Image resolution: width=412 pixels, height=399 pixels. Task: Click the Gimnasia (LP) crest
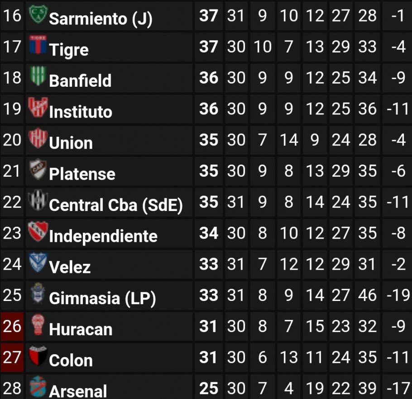pos(38,293)
